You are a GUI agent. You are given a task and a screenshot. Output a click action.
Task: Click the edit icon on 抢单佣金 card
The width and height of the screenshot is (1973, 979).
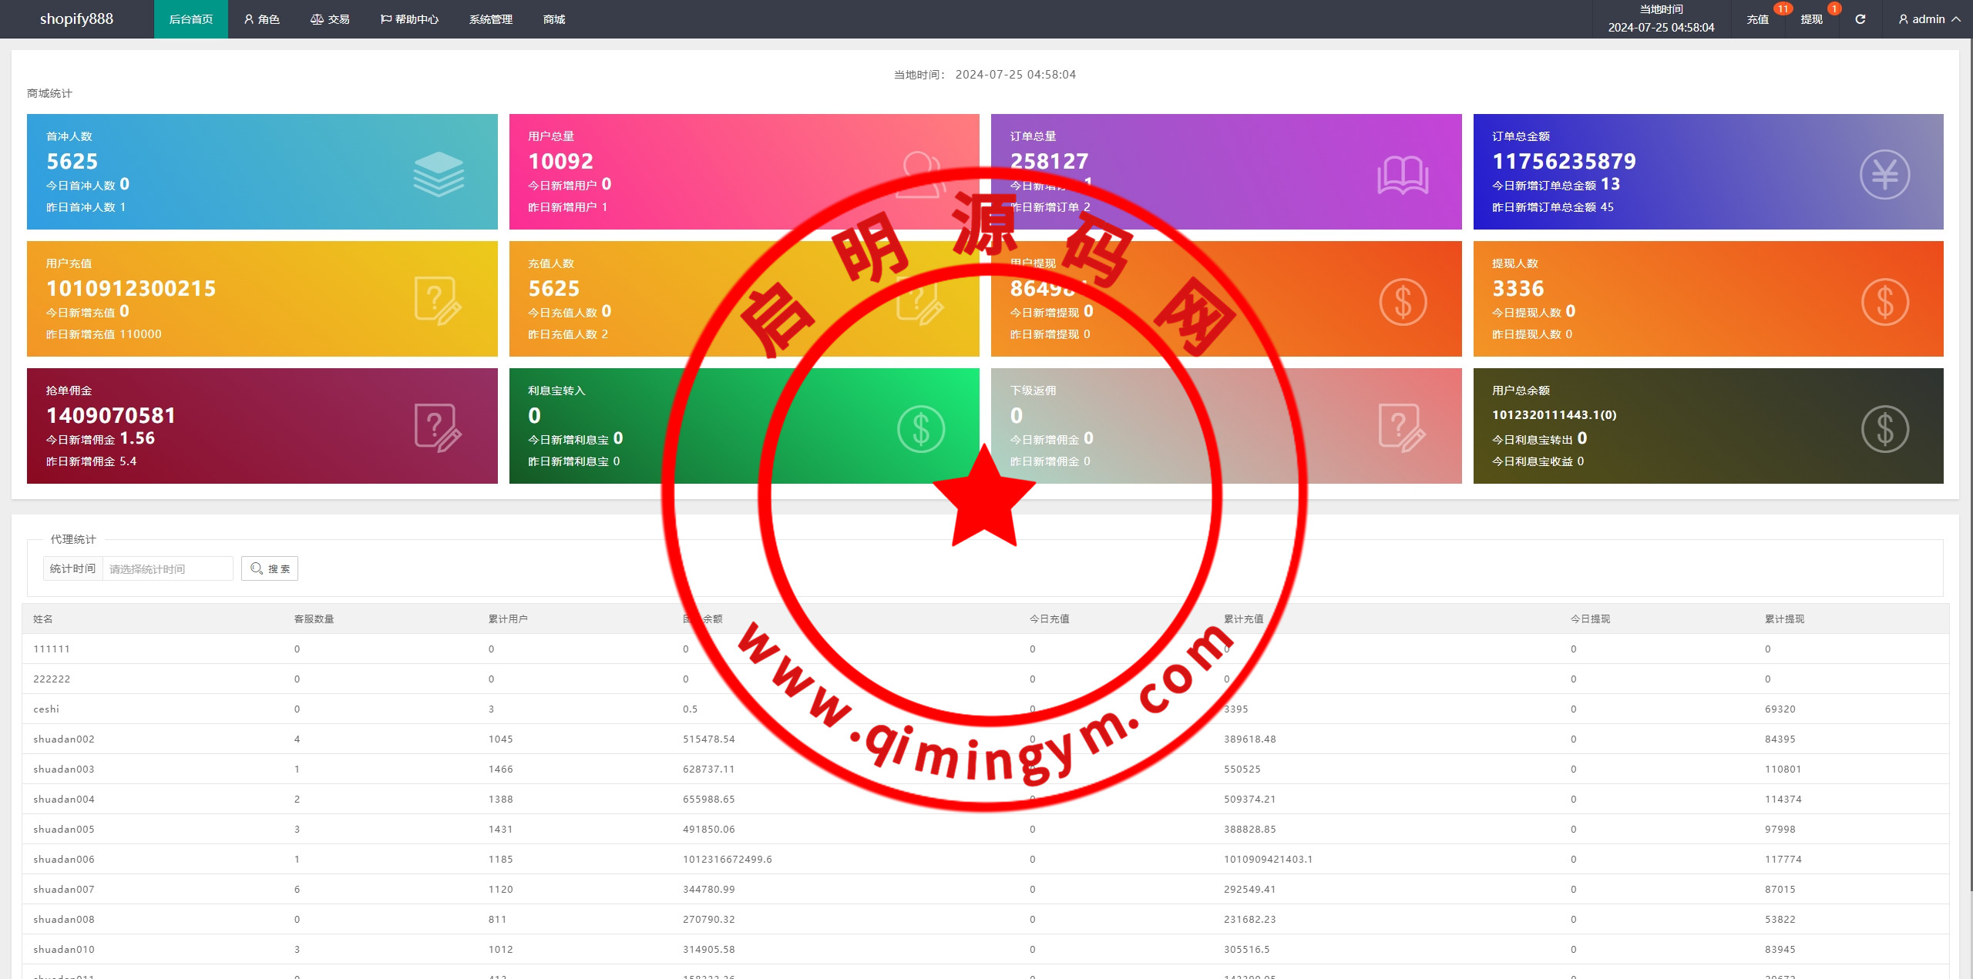pyautogui.click(x=438, y=427)
